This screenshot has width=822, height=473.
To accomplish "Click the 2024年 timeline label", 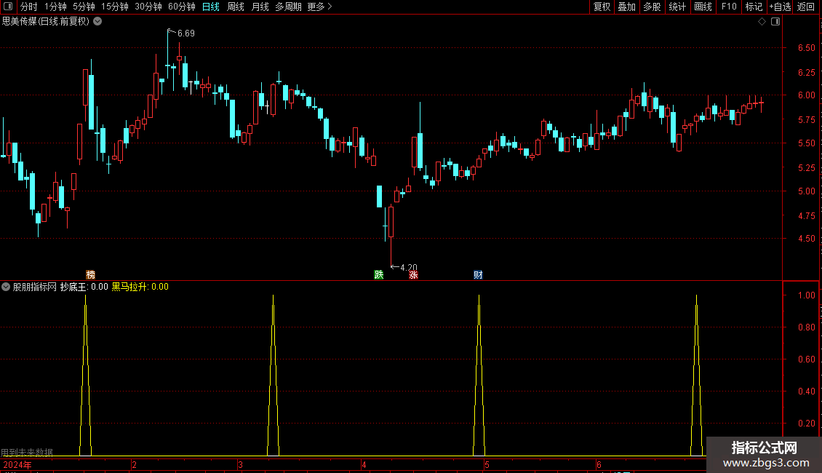I will 17,465.
